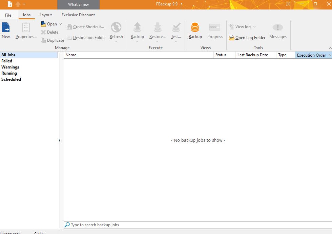Open the Destination Folder
Viewport: 332px width, 234px height.
(86, 38)
